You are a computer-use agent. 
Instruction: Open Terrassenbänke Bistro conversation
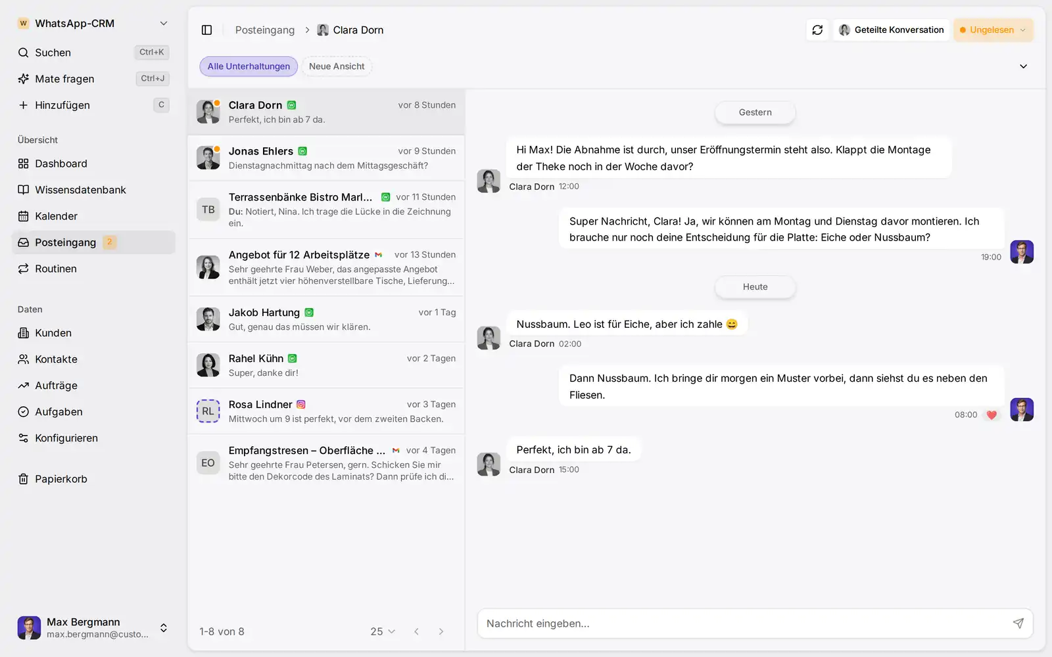click(x=326, y=210)
